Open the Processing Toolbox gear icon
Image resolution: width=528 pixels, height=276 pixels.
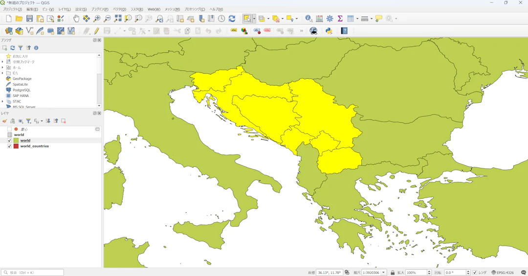[330, 19]
